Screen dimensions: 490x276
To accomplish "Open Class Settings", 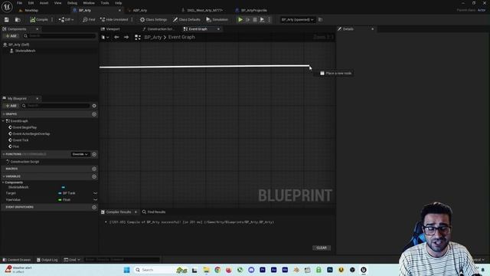I will [x=153, y=20].
